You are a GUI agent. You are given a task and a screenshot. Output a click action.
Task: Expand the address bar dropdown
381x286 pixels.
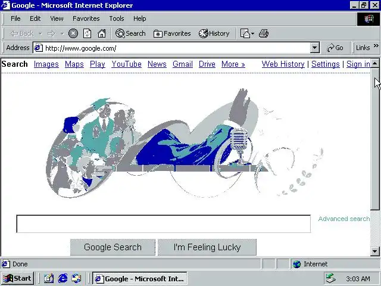314,48
